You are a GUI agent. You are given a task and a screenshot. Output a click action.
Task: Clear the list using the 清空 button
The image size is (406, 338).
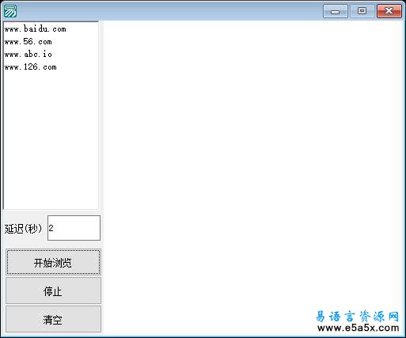(x=53, y=319)
